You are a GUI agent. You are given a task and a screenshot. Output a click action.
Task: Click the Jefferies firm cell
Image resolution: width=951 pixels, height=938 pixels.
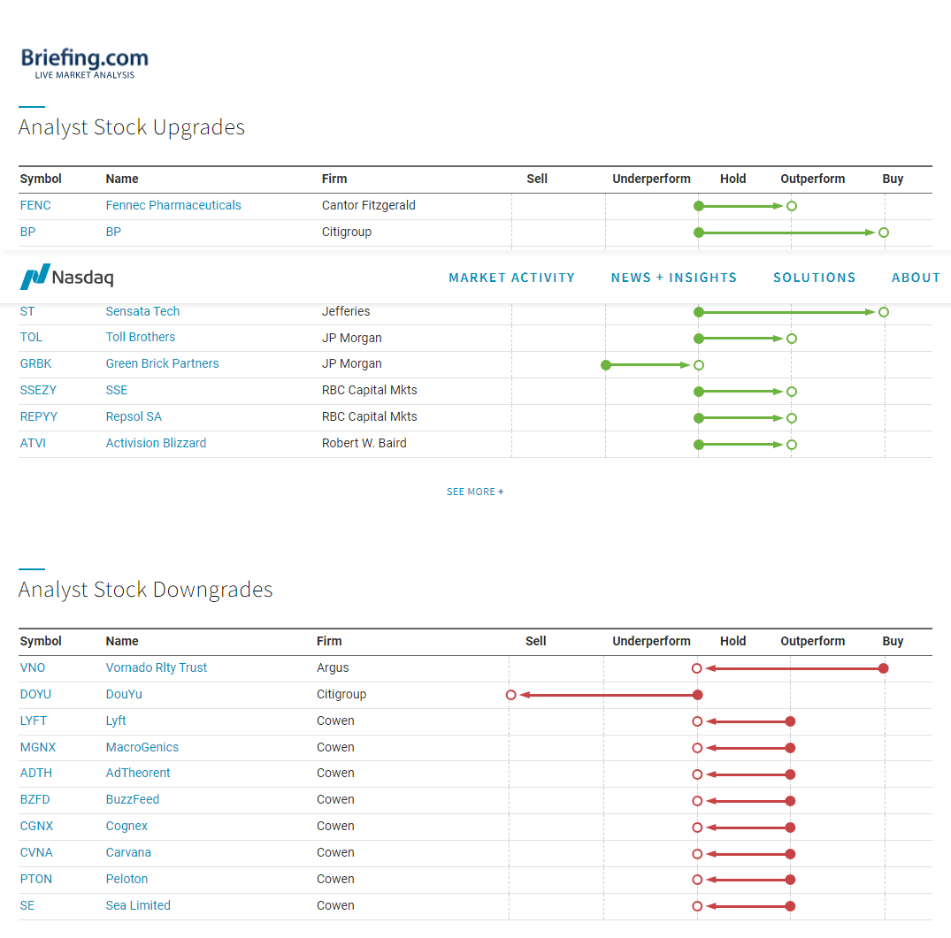click(x=346, y=311)
